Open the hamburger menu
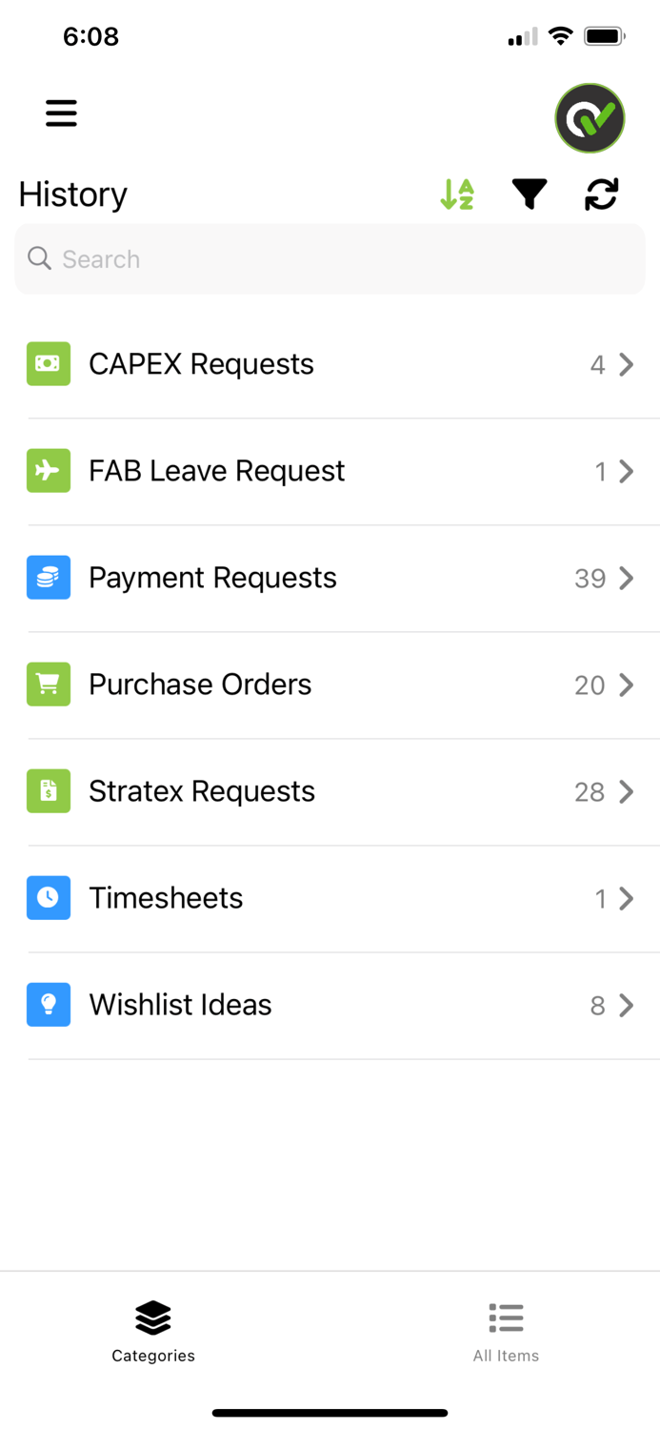Viewport: 660px width, 1430px height. (61, 112)
